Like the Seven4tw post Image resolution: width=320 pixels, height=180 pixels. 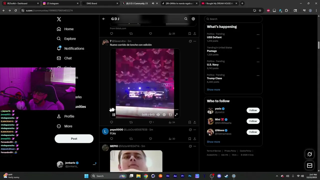click(150, 122)
